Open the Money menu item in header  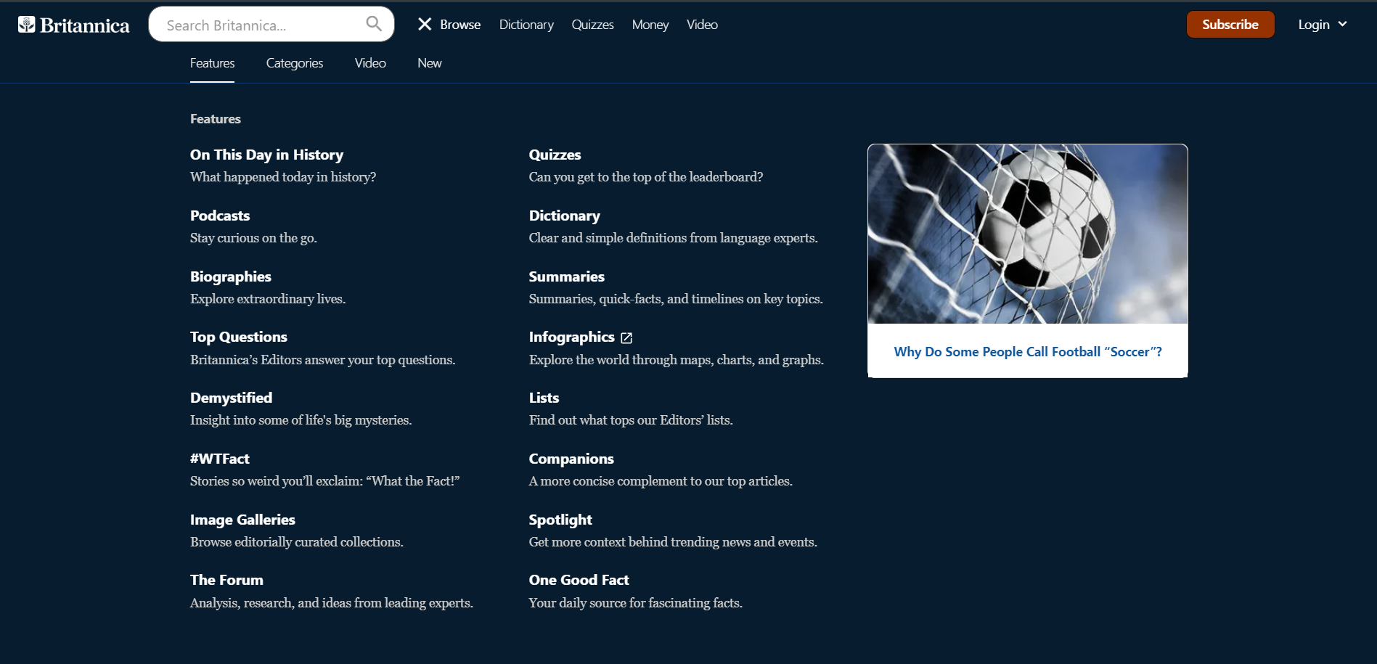point(650,25)
